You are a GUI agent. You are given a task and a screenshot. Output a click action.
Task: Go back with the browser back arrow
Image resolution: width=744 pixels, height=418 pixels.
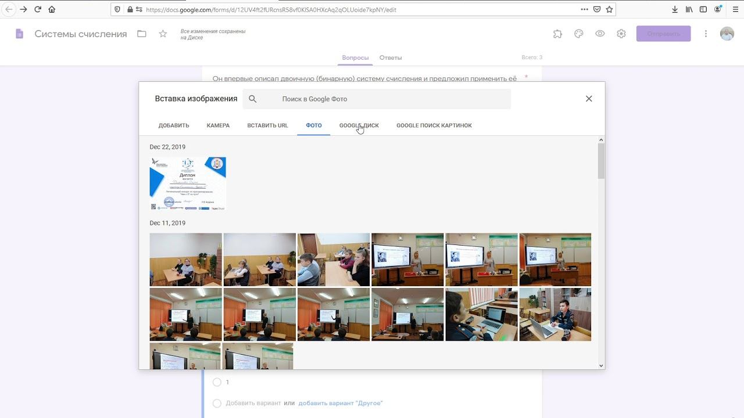point(9,9)
